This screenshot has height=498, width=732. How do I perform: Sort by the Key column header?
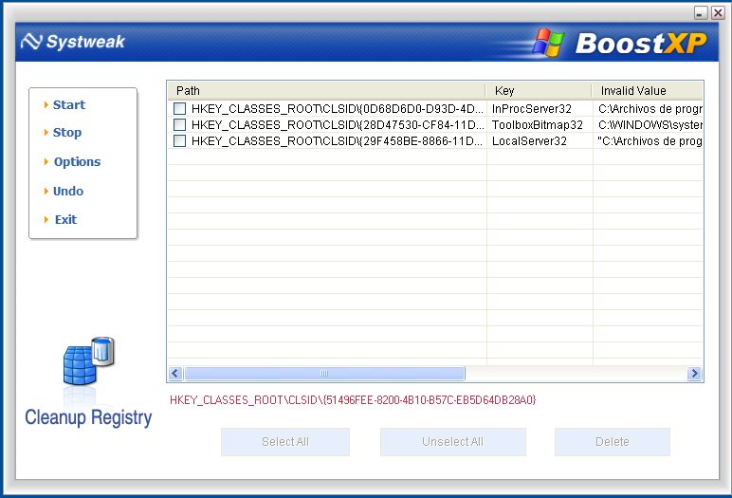[x=540, y=91]
